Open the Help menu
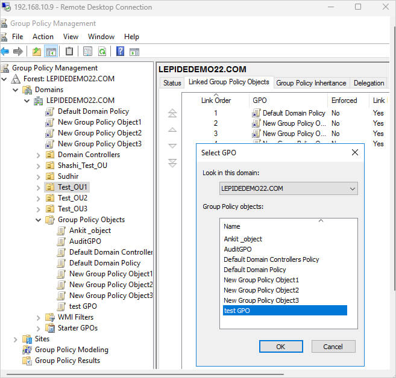Screen dimensions: 396x378 [131, 37]
